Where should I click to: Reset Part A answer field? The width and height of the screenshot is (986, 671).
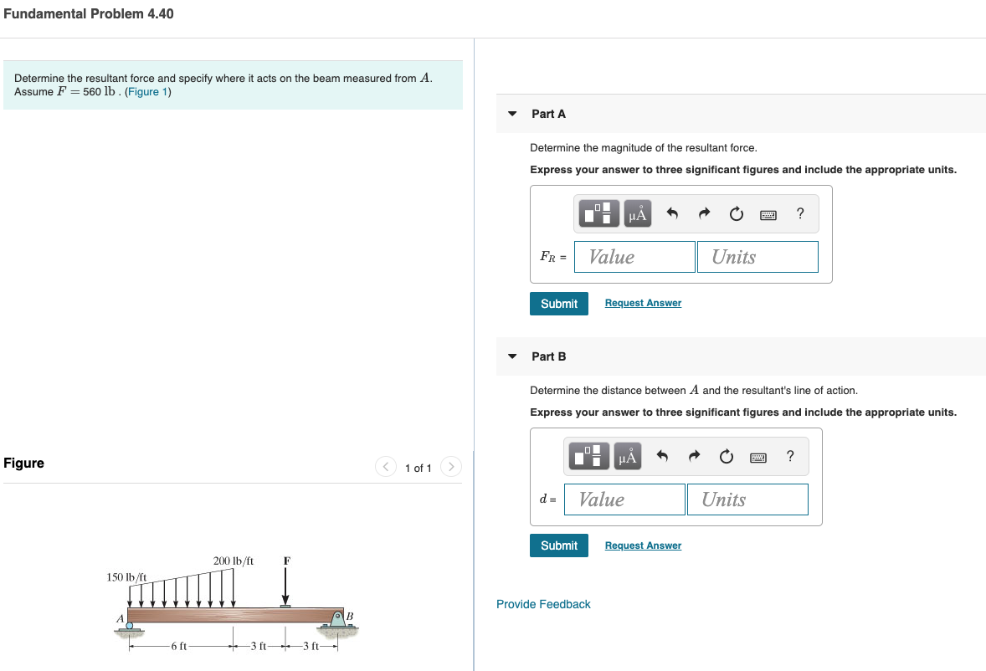click(737, 214)
